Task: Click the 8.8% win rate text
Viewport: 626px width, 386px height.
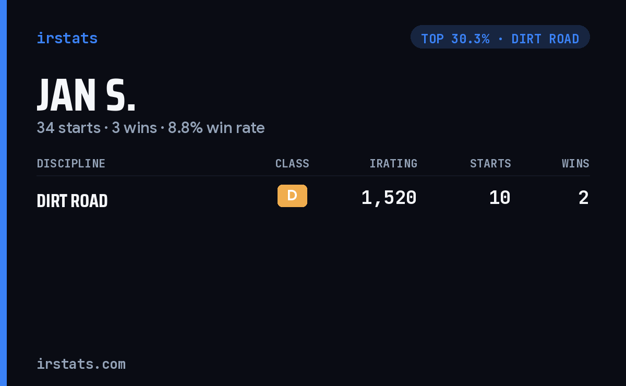Action: coord(216,128)
